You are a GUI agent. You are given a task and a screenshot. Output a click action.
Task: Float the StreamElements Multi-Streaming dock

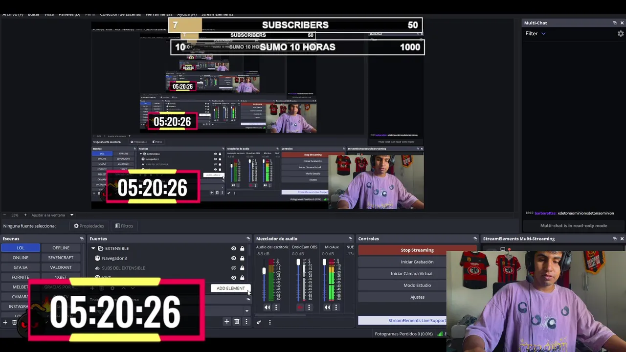click(x=615, y=239)
